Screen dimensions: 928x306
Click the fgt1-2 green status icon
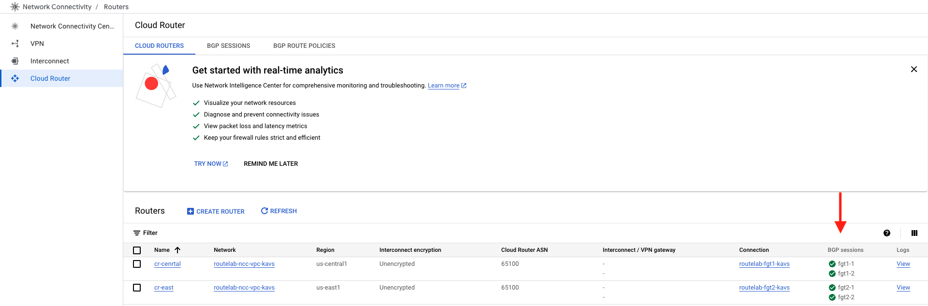point(832,274)
